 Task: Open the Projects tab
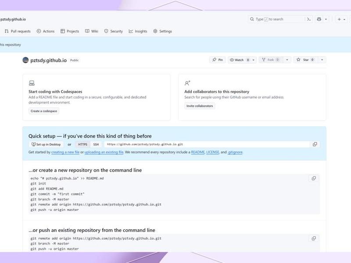point(70,31)
